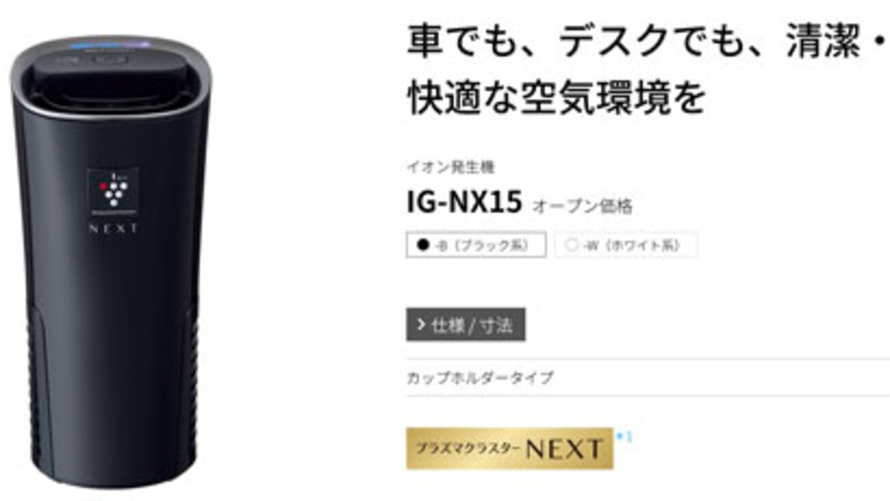This screenshot has width=890, height=501.
Task: Click the NEXT lettering on the device body
Action: (x=114, y=229)
